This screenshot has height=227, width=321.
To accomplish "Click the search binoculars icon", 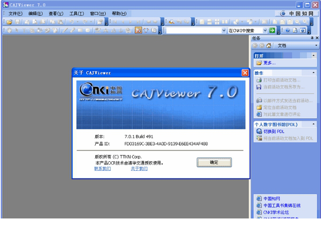I will (172, 22).
